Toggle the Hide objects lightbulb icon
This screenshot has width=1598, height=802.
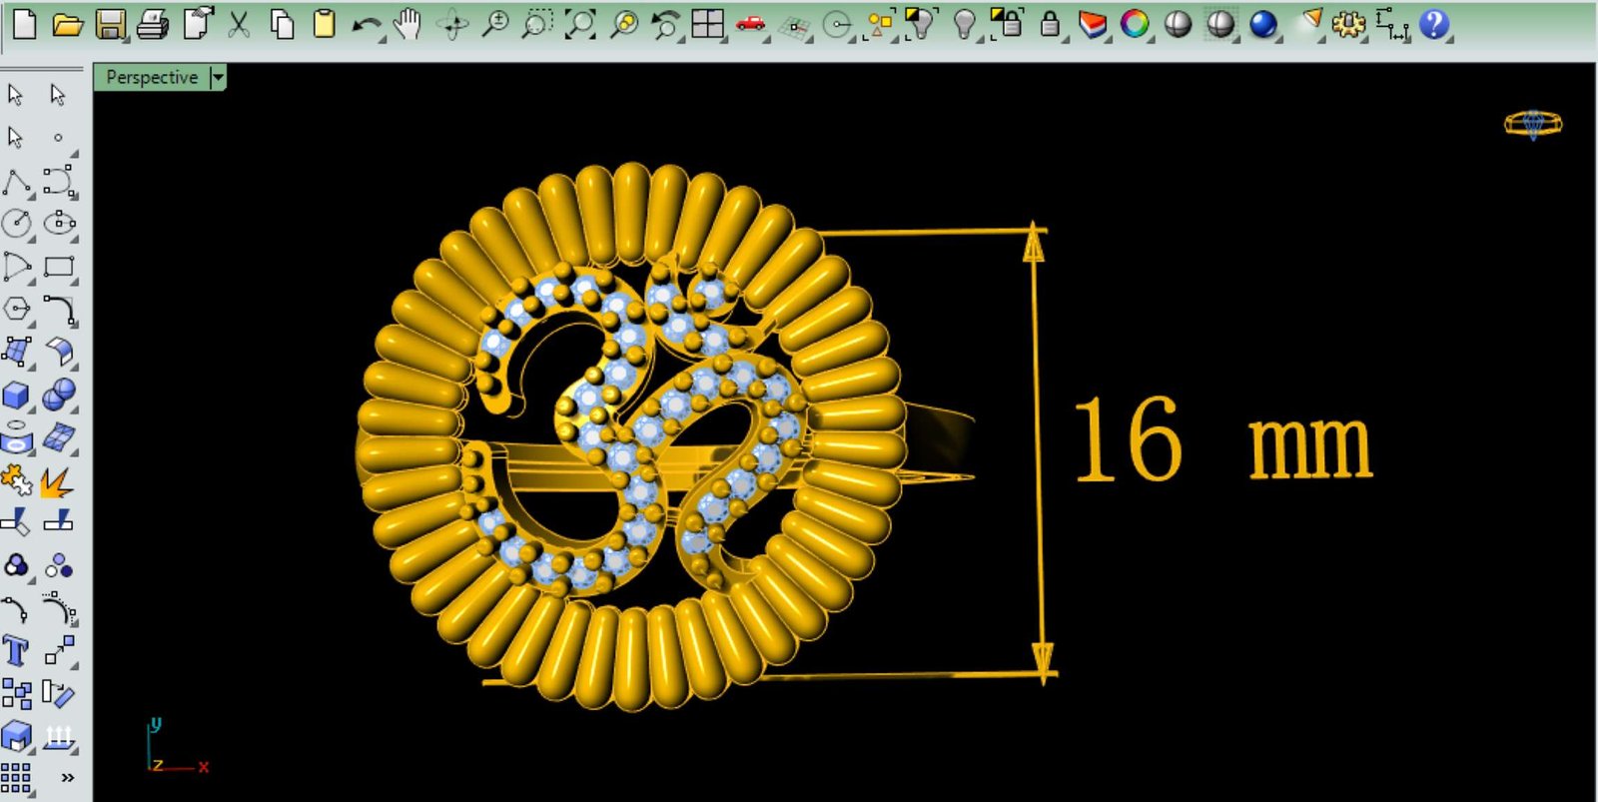[x=964, y=24]
